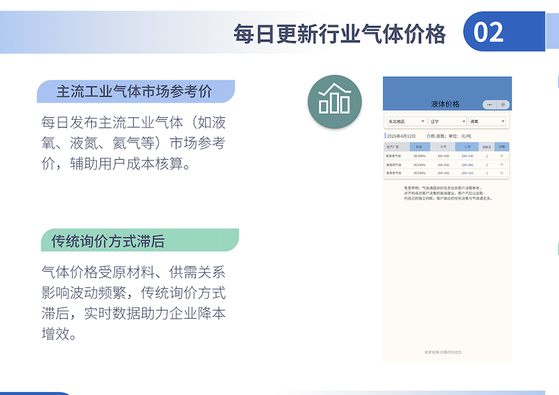Click the -1 change value in the 260-410 row
559x395 pixels.
tap(487, 173)
